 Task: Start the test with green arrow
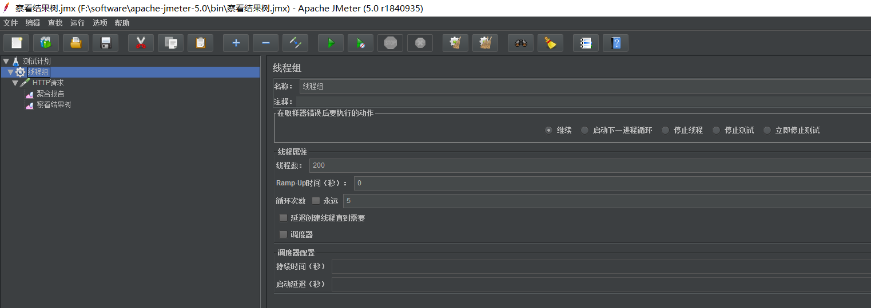click(331, 43)
